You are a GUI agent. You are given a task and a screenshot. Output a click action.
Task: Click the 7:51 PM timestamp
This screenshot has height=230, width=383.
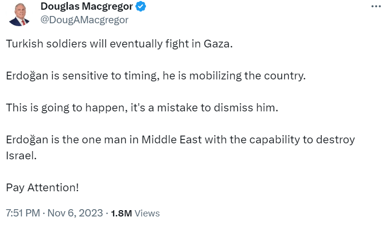point(22,213)
